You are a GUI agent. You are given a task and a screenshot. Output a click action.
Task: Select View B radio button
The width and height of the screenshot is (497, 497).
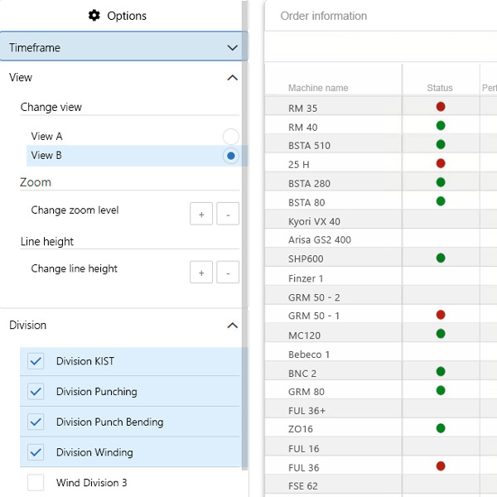pyautogui.click(x=230, y=156)
